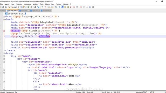The height and width of the screenshot is (93, 166).
Task: Open the Window menu
Action: click(x=66, y=4)
